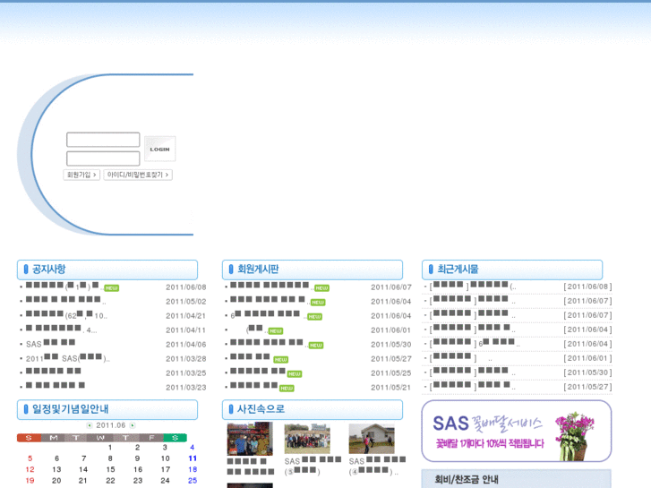The image size is (651, 488).
Task: Open member board post dated 2011/06/01
Action: (x=257, y=330)
